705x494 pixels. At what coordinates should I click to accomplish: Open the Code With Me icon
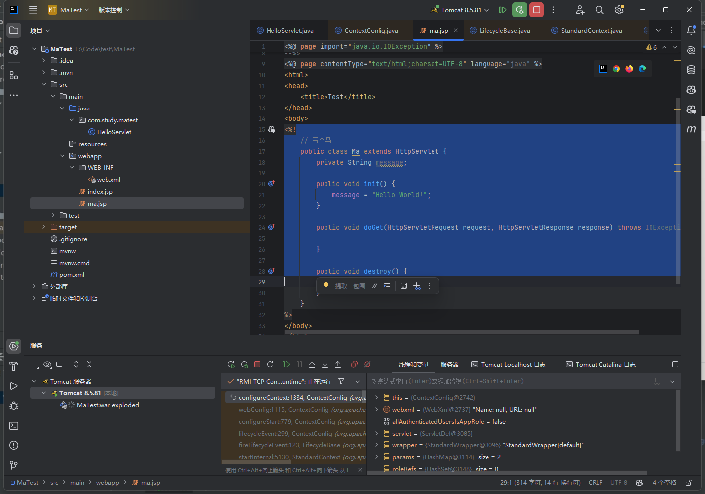(580, 10)
